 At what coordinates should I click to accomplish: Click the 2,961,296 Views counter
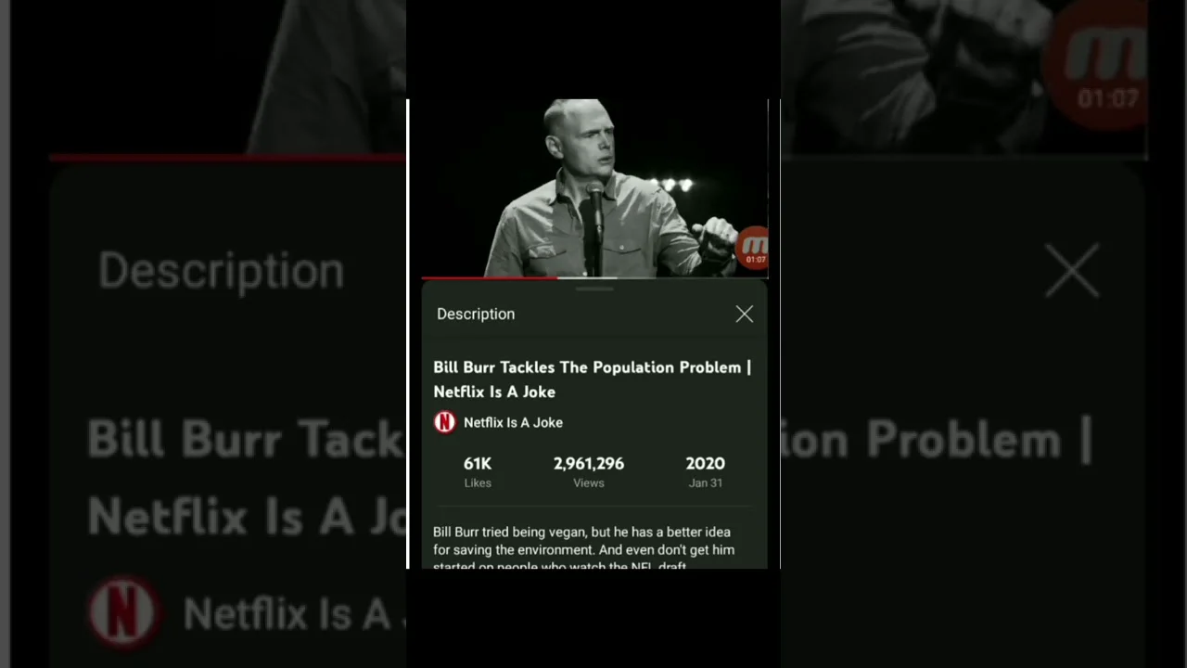point(589,471)
